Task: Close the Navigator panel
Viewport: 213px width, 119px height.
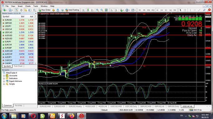Action: 36,70
